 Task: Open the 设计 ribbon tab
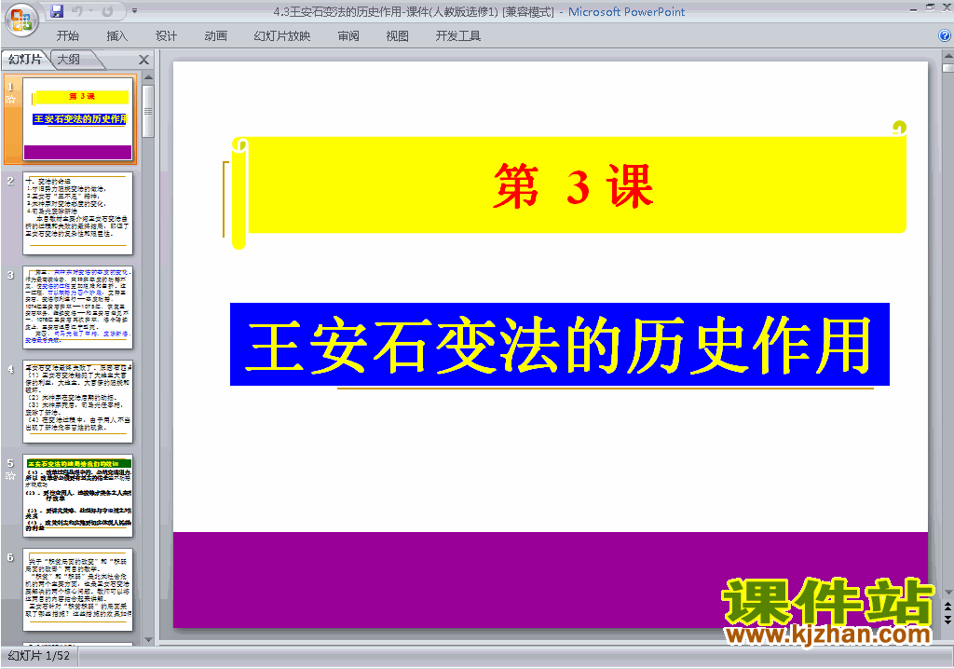(x=166, y=36)
